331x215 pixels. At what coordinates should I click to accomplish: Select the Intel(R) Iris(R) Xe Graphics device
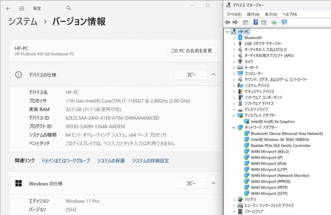[272, 122]
